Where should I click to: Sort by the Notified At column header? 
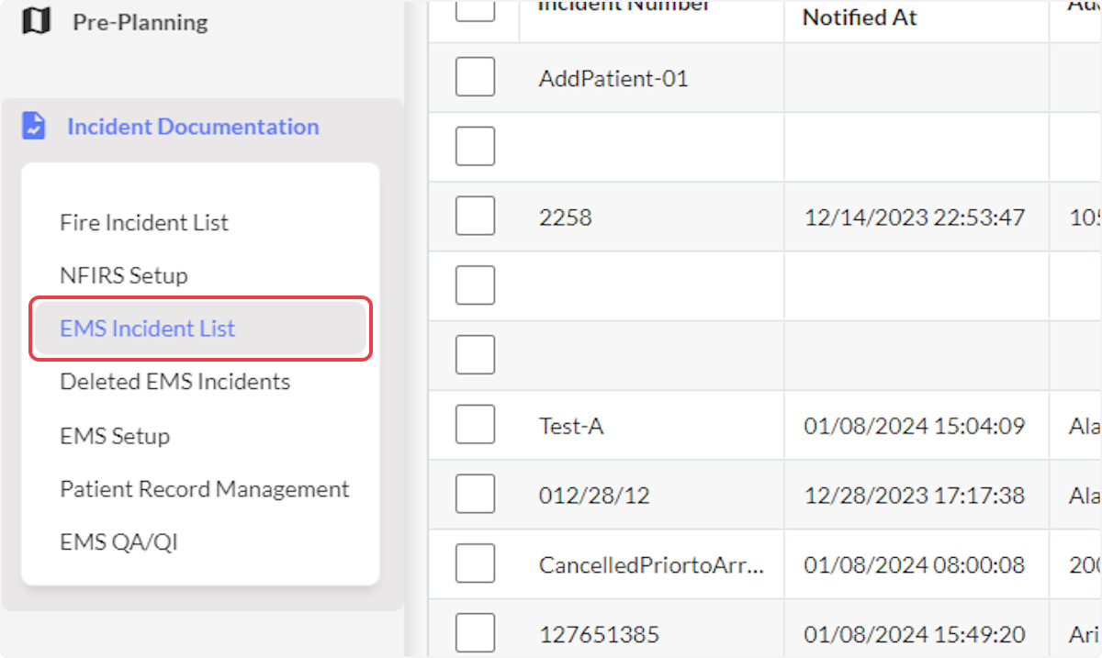coord(860,17)
